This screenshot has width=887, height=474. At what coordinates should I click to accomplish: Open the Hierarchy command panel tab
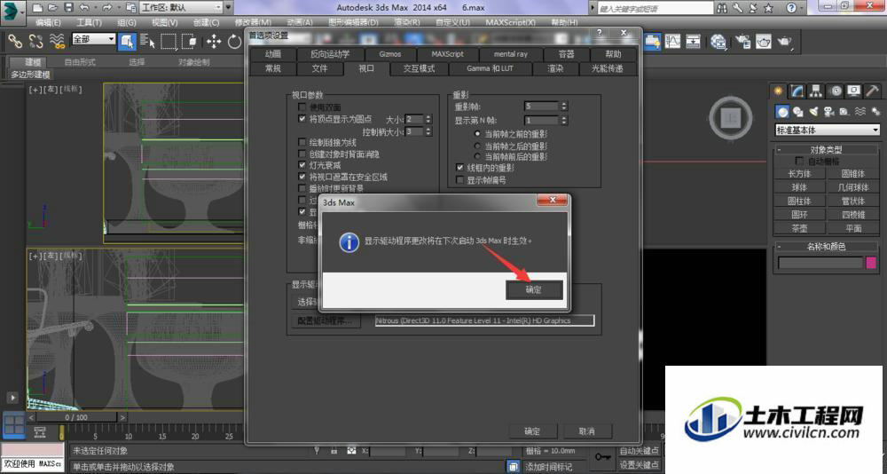816,91
